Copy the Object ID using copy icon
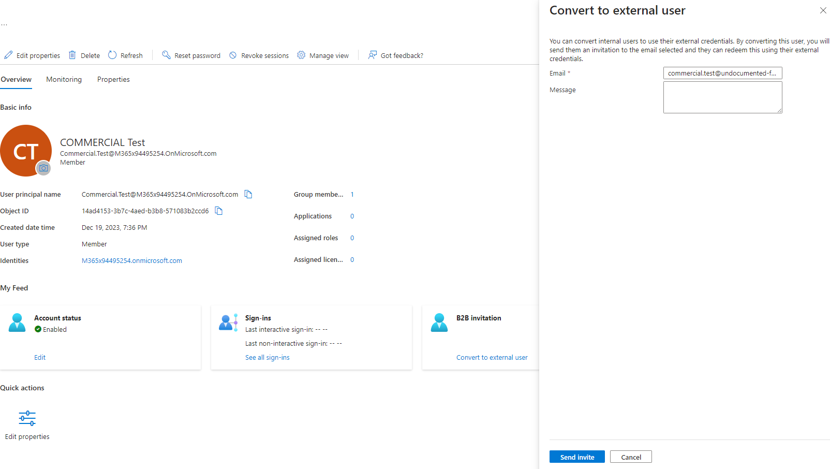The image size is (830, 469). click(218, 211)
